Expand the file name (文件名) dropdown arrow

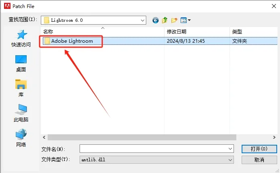(x=230, y=149)
